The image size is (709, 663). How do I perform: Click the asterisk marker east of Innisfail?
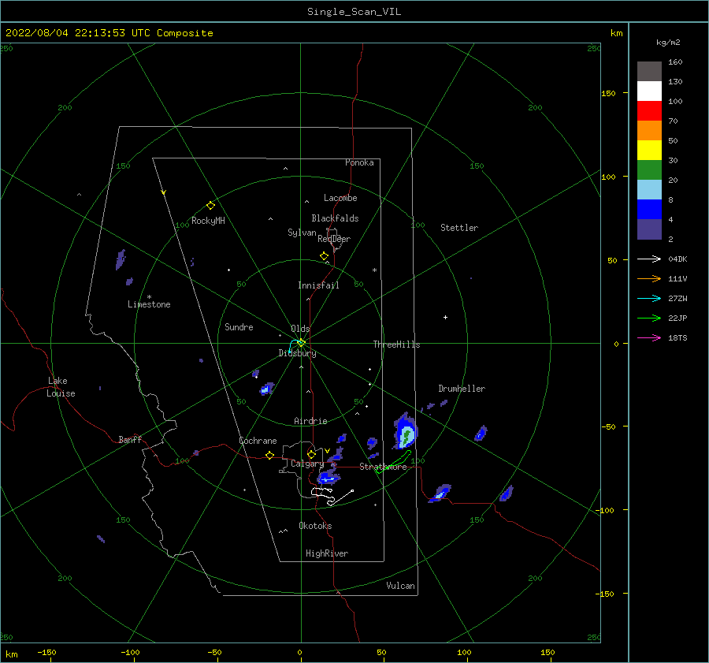[374, 270]
